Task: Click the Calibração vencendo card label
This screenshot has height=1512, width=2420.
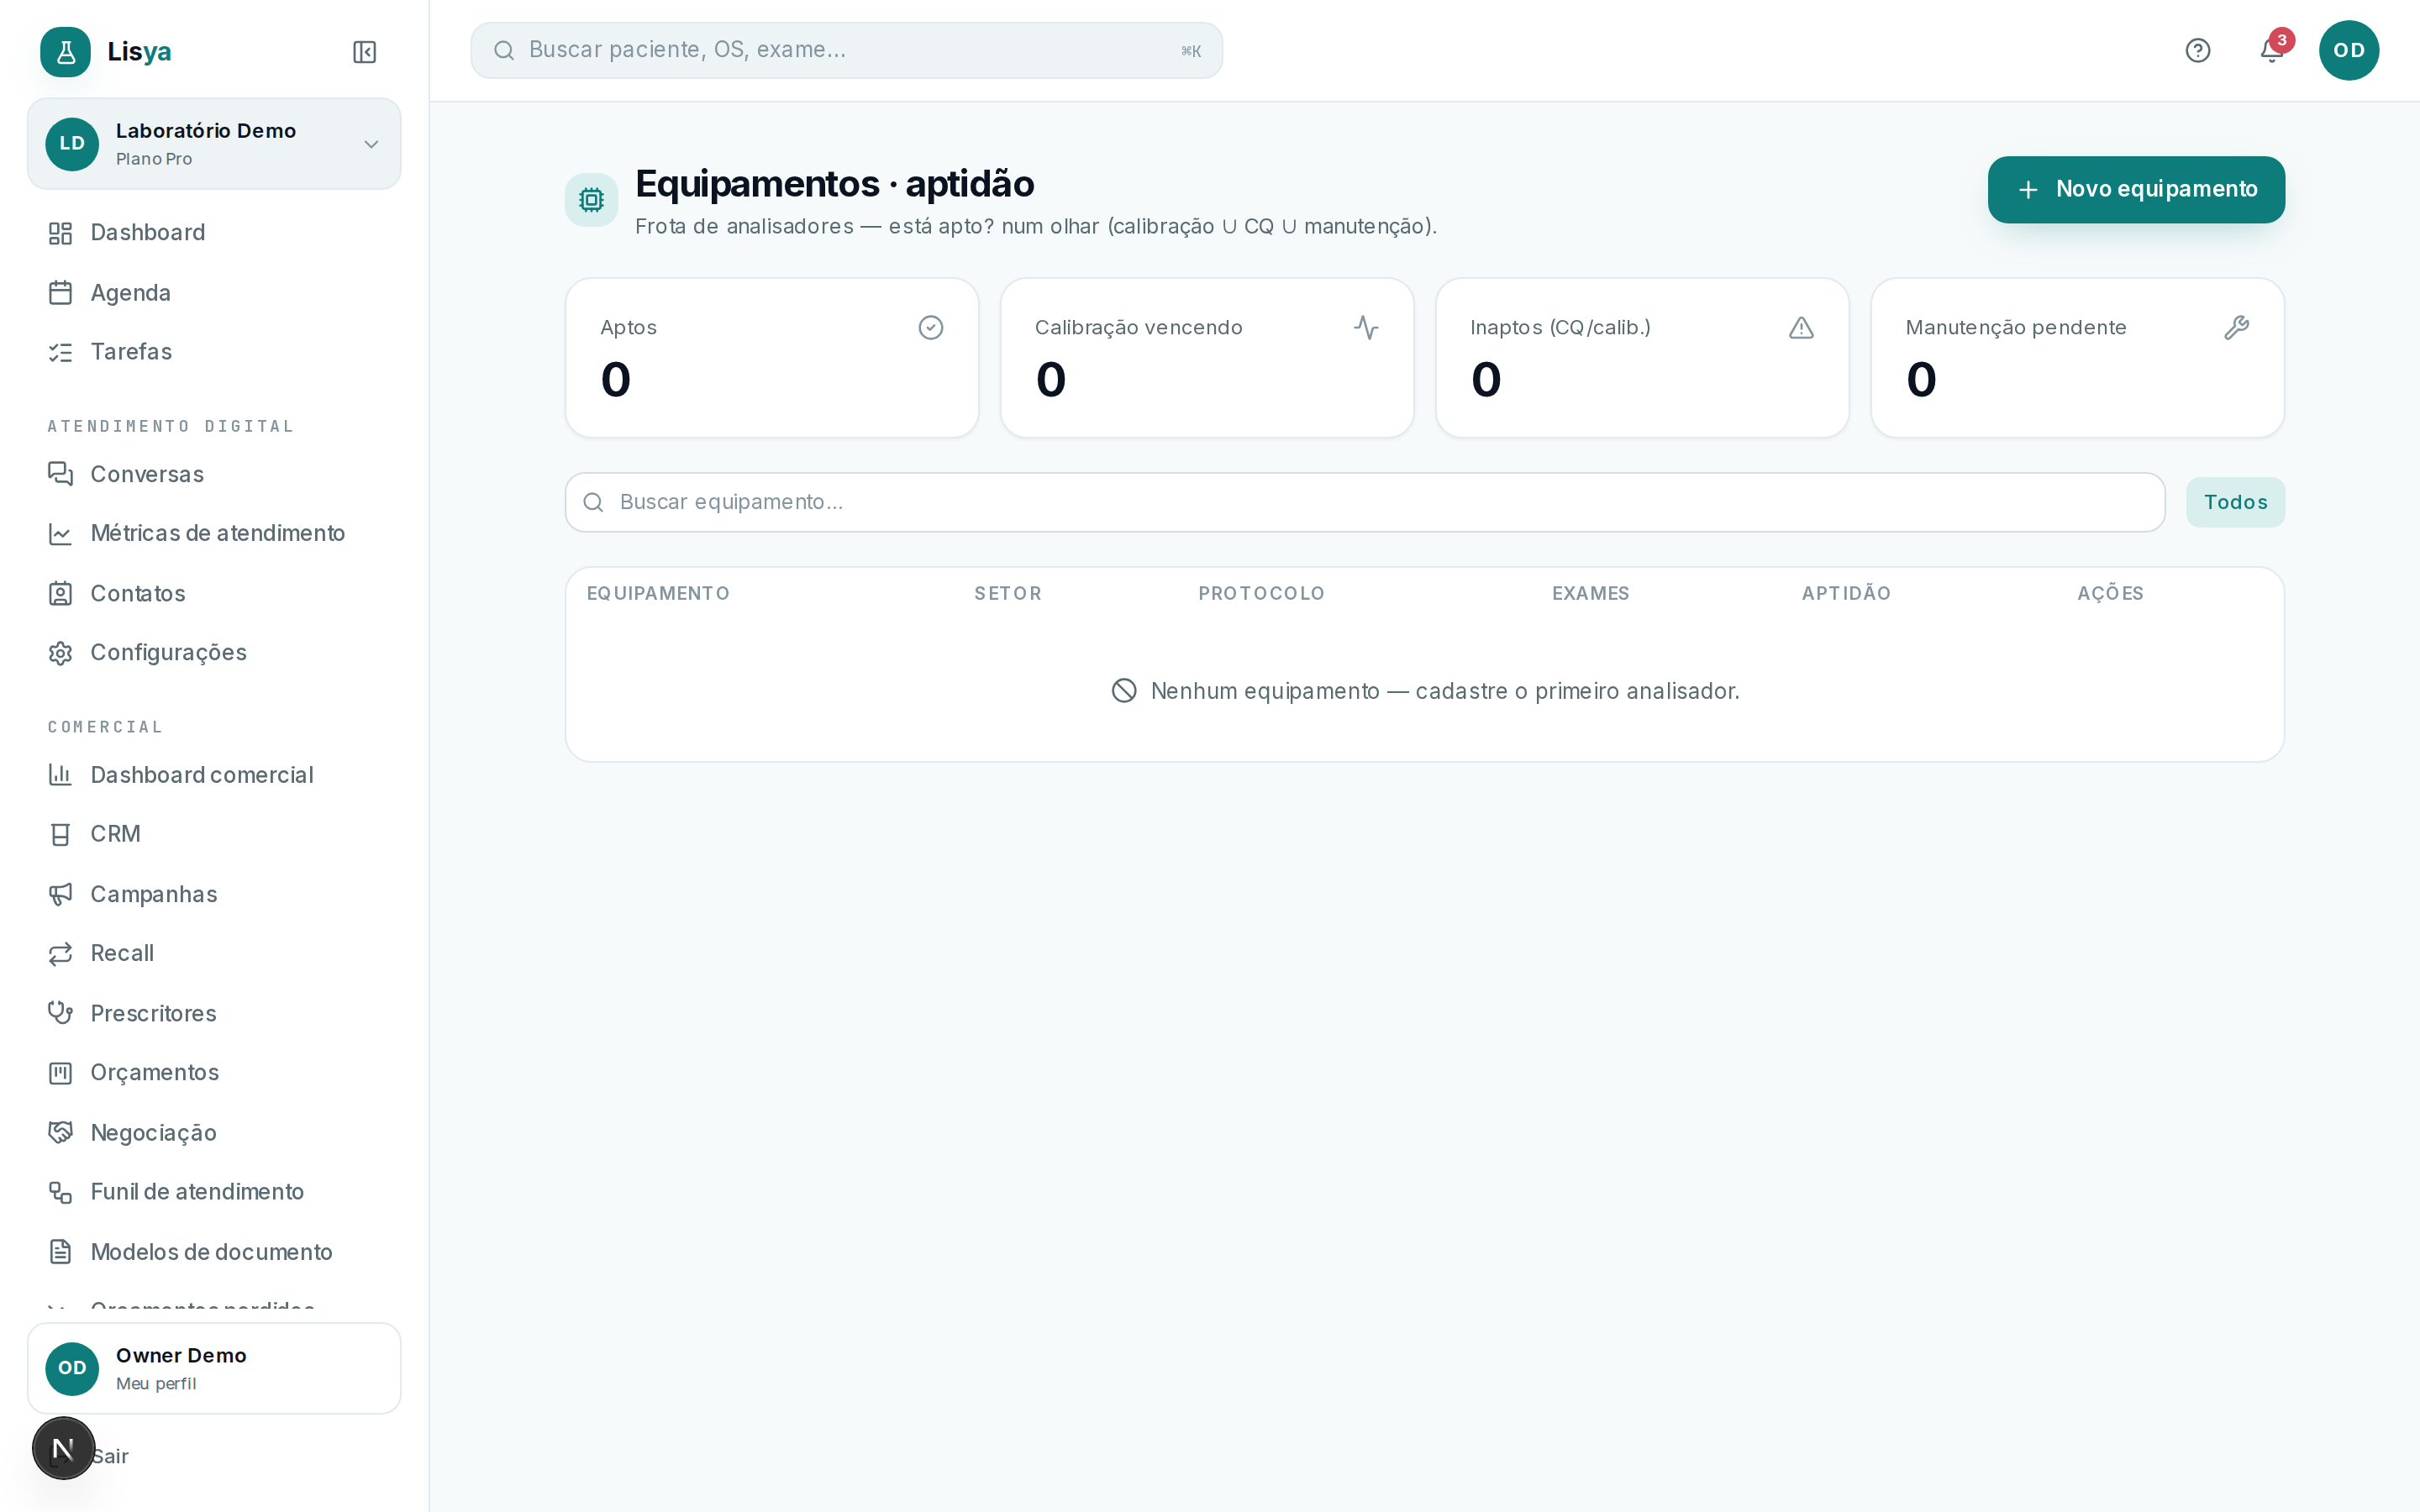Action: 1138,328
